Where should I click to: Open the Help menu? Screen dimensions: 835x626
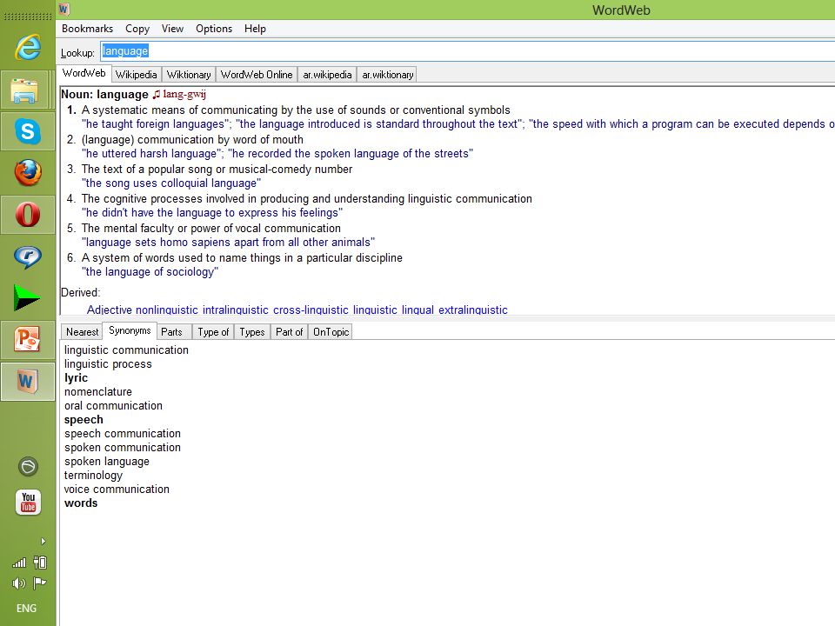(x=255, y=29)
